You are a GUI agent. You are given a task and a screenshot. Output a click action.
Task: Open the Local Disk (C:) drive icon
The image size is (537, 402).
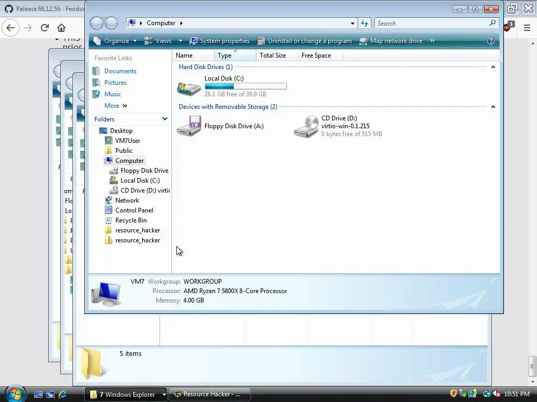[189, 88]
